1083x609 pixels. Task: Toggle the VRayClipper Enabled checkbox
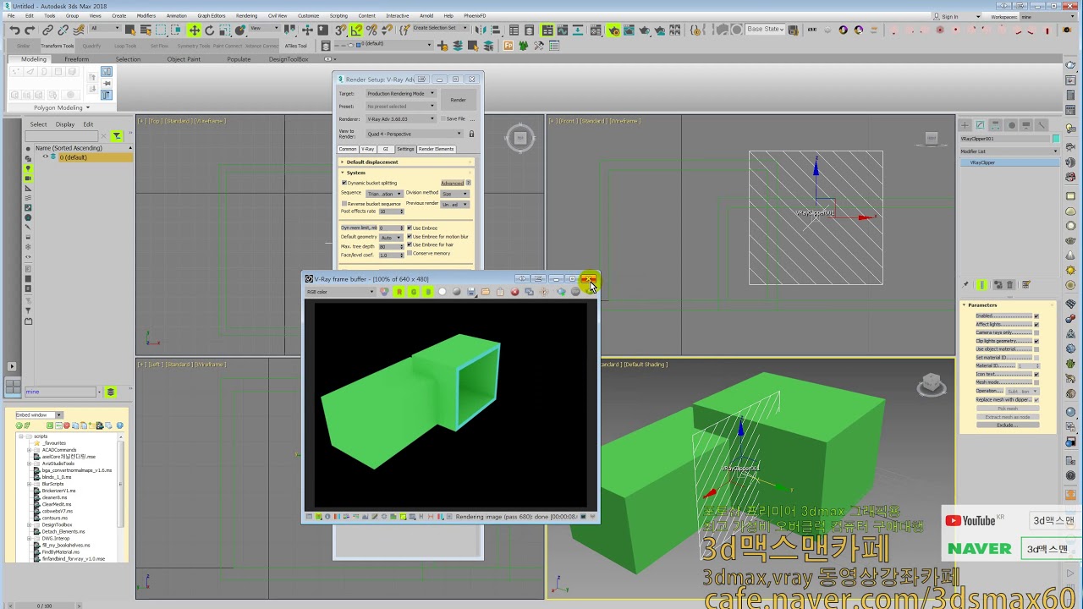(1036, 315)
